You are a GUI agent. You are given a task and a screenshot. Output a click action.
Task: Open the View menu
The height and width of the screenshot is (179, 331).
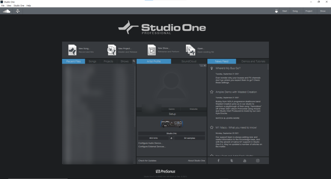9,6
